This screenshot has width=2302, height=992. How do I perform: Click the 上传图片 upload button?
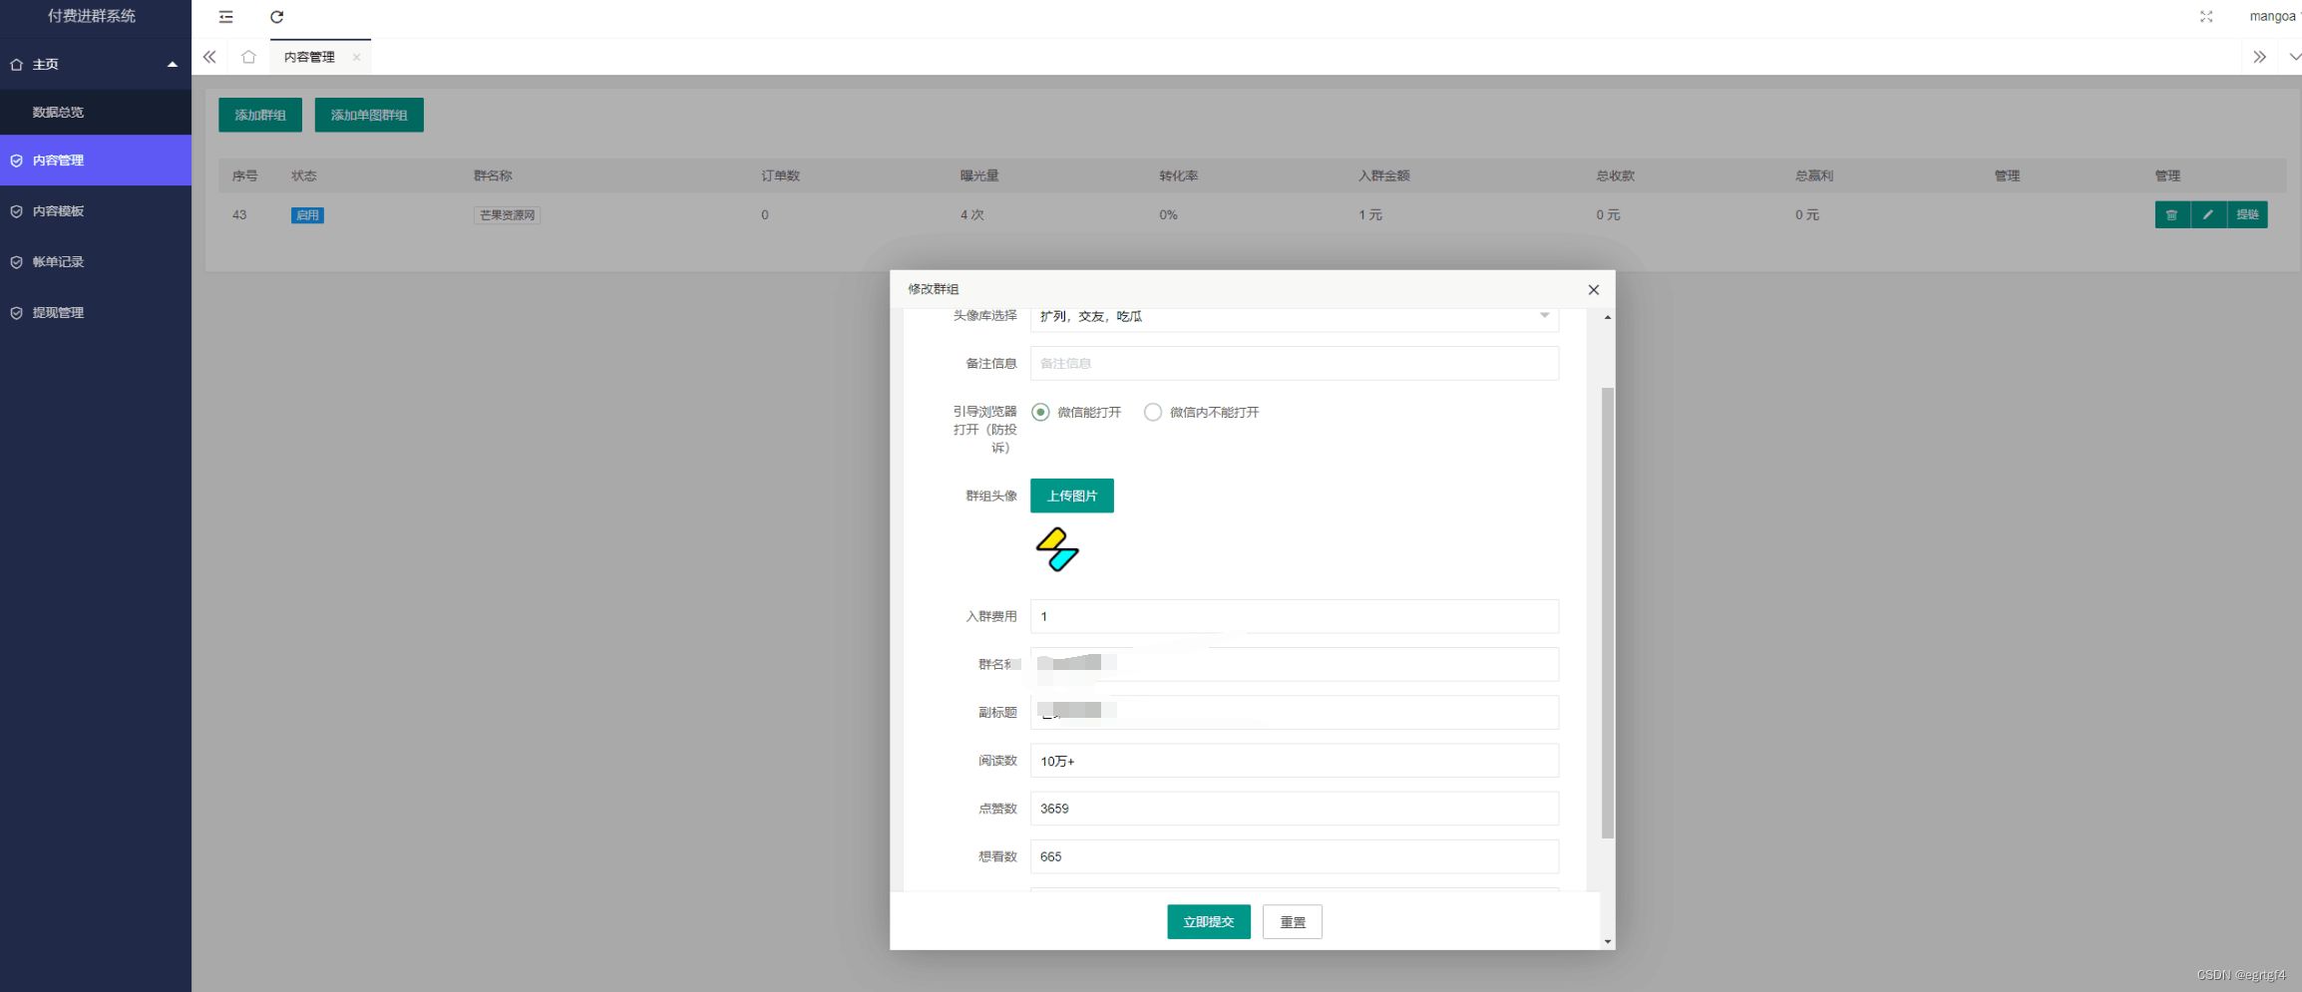[x=1071, y=496]
